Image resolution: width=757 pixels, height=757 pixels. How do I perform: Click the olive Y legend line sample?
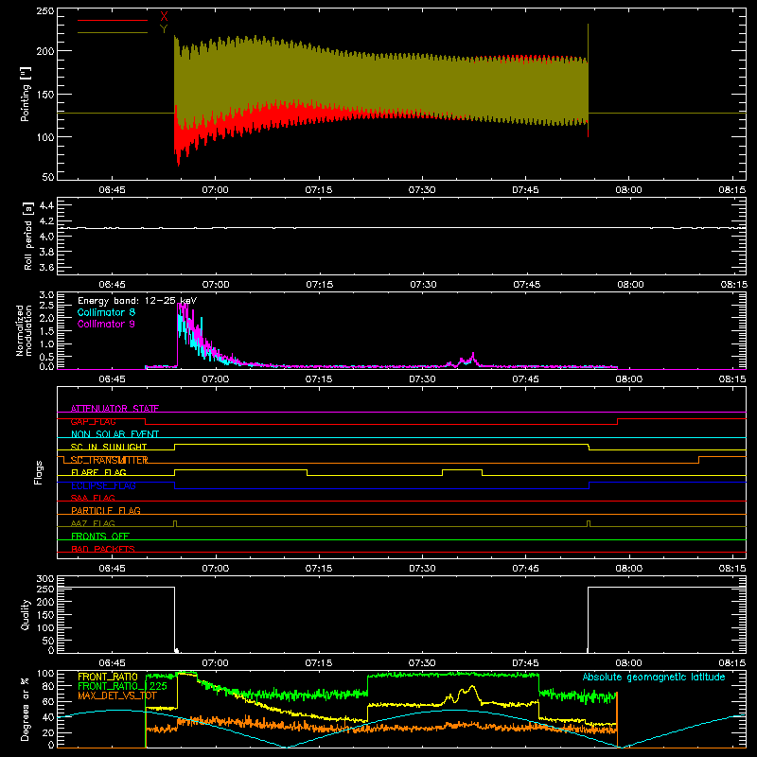click(113, 33)
